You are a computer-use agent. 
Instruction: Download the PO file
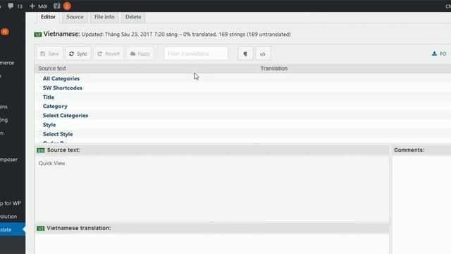439,54
